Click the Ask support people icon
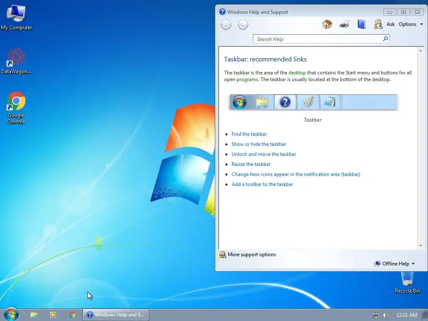 [378, 24]
